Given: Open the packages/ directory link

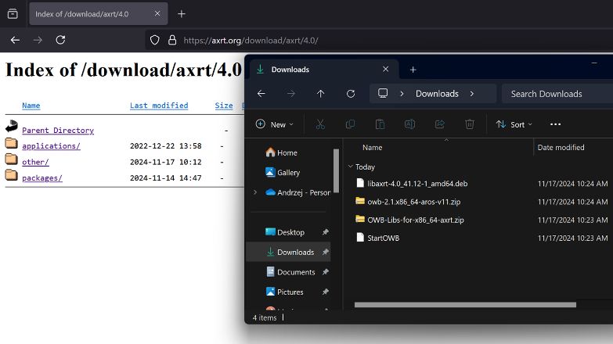Looking at the screenshot, I should click(42, 178).
